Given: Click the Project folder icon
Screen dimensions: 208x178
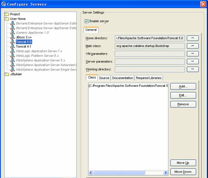Looking at the screenshot, I should point(7,14).
